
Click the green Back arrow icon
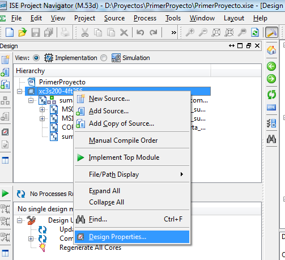click(271, 66)
